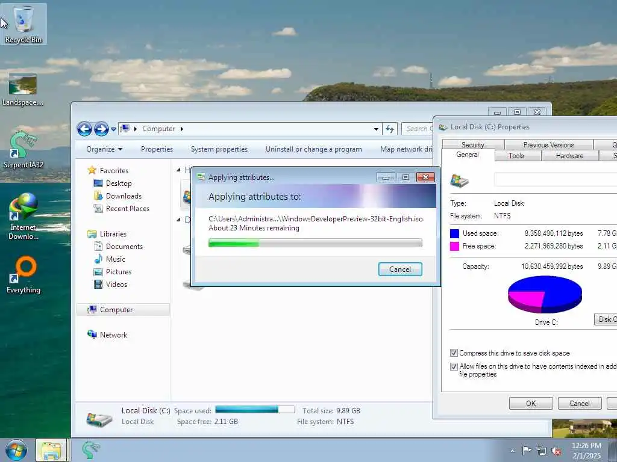
Task: Show hidden system tray icons
Action: 512,451
